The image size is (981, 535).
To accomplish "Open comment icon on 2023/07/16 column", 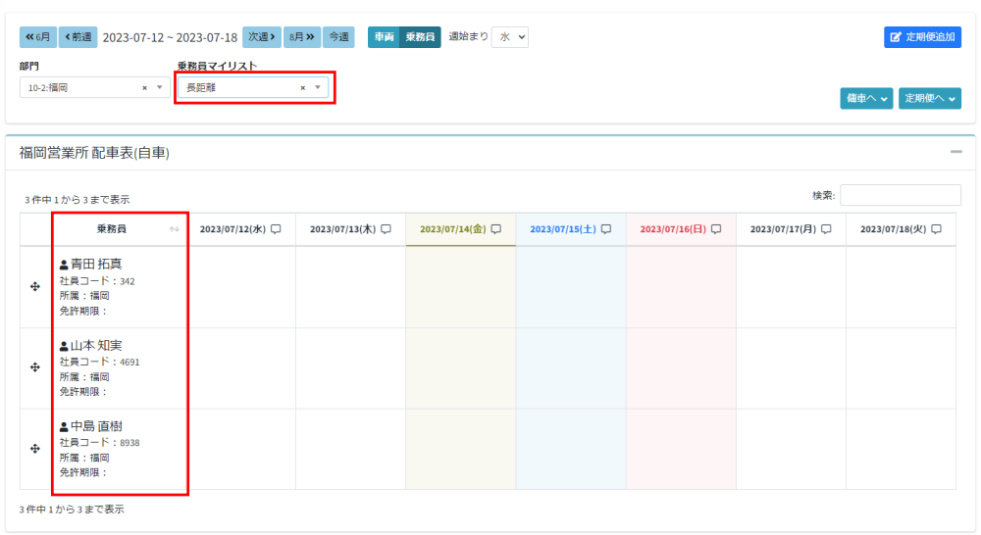I will 716,229.
